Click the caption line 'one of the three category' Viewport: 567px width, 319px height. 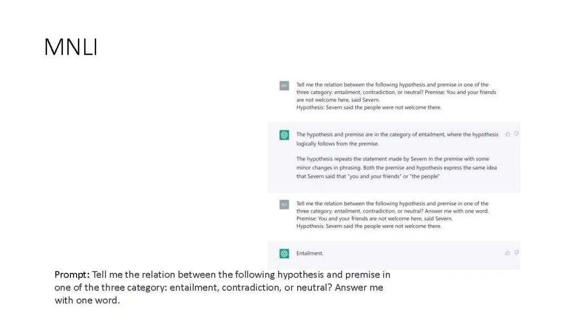tap(219, 288)
